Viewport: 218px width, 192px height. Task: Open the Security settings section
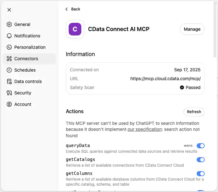pyautogui.click(x=23, y=93)
